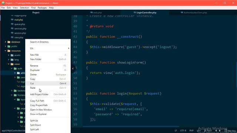Viewport: 237px width, 133px height.
Task: Open the Edit menu
Action: click(9, 8)
